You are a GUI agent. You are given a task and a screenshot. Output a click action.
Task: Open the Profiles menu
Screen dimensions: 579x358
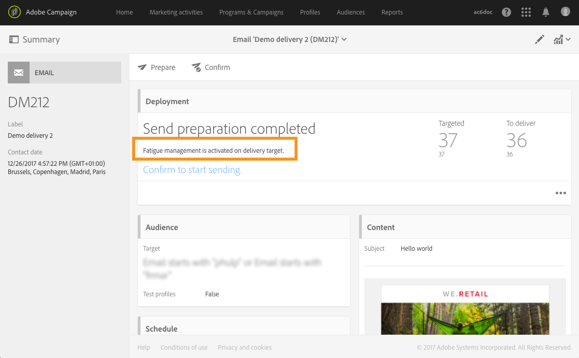pyautogui.click(x=310, y=12)
